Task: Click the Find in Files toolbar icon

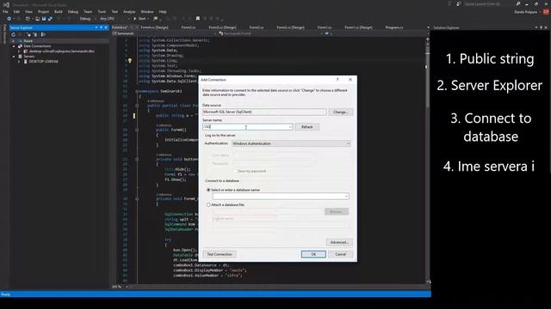Action: pos(155,19)
